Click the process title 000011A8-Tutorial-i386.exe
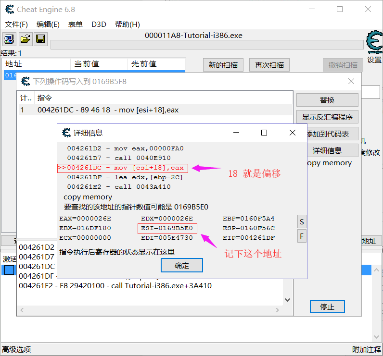The height and width of the screenshot is (356, 383). click(193, 36)
